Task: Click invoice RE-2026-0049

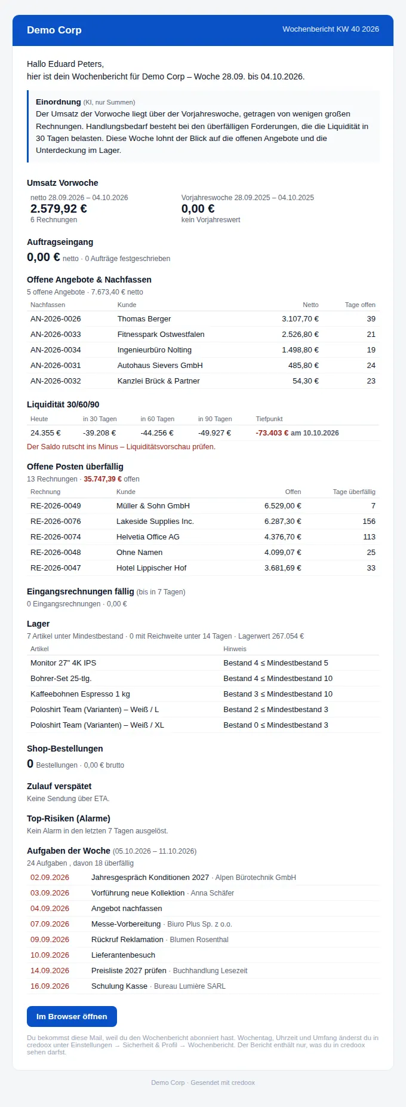Action: 56,505
